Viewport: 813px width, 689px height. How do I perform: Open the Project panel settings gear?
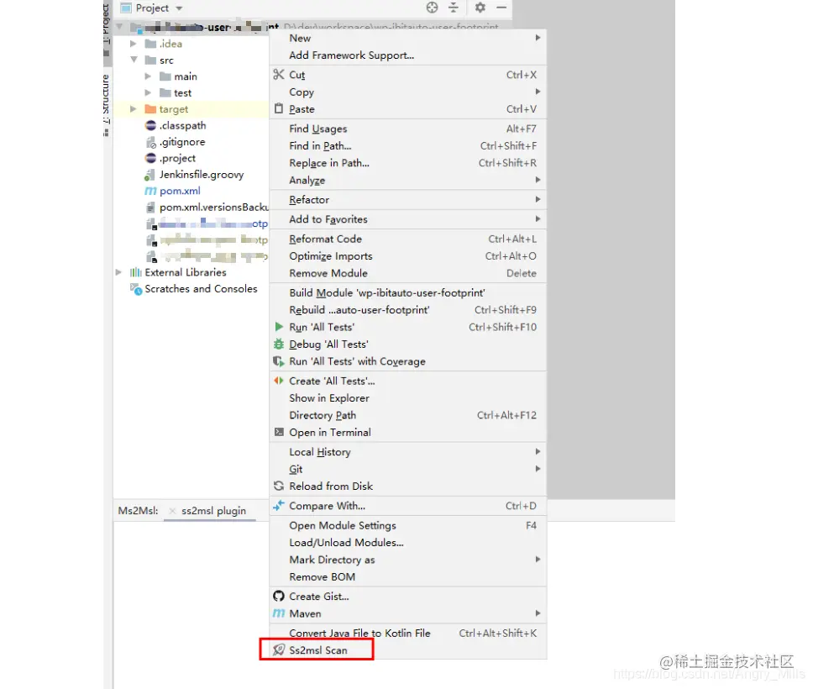pyautogui.click(x=480, y=8)
